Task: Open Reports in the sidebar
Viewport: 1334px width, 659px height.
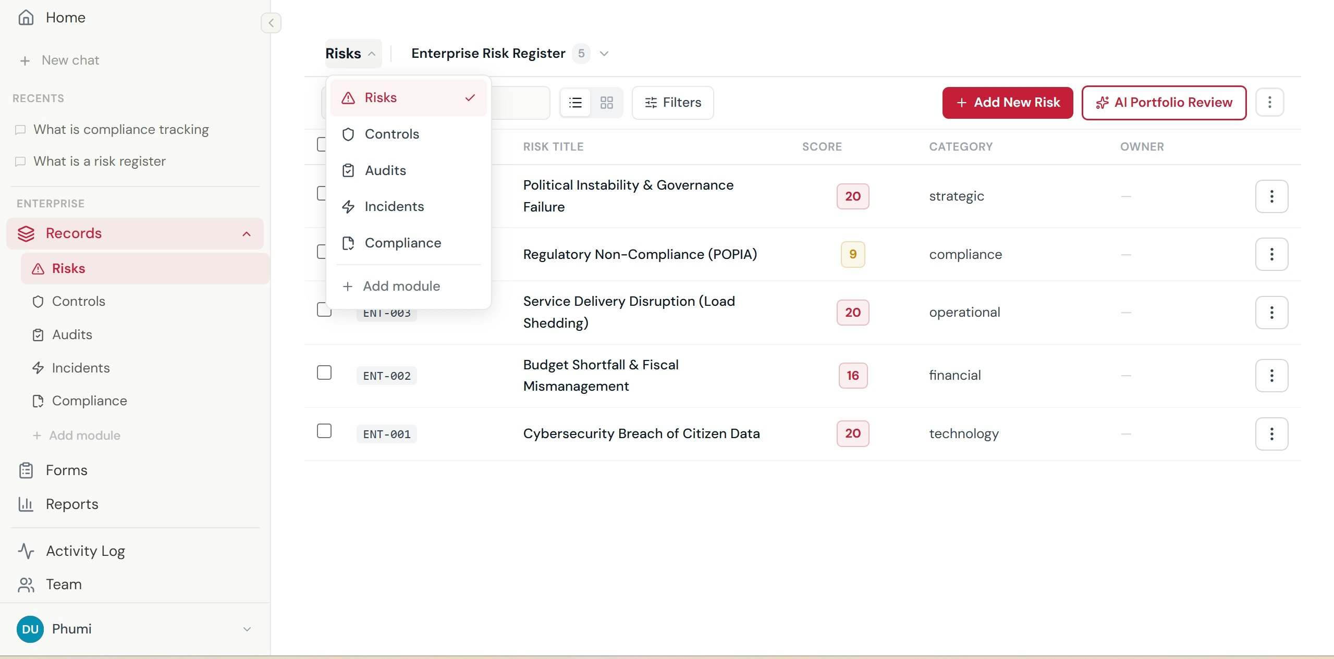Action: tap(72, 504)
